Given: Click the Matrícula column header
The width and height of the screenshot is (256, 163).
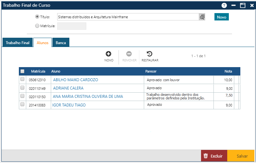Looking at the screenshot, I should [38, 71].
